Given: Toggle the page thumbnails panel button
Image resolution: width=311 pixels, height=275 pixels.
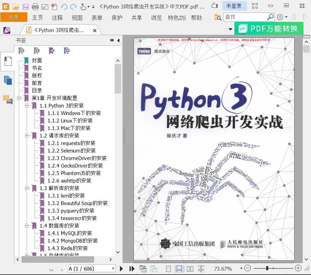Looking at the screenshot, I should tap(8, 80).
